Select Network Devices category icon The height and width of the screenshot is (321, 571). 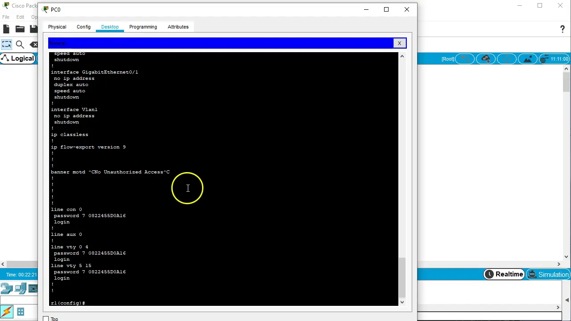6,289
